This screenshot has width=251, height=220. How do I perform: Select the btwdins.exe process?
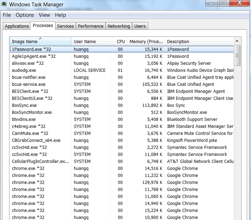point(122,119)
